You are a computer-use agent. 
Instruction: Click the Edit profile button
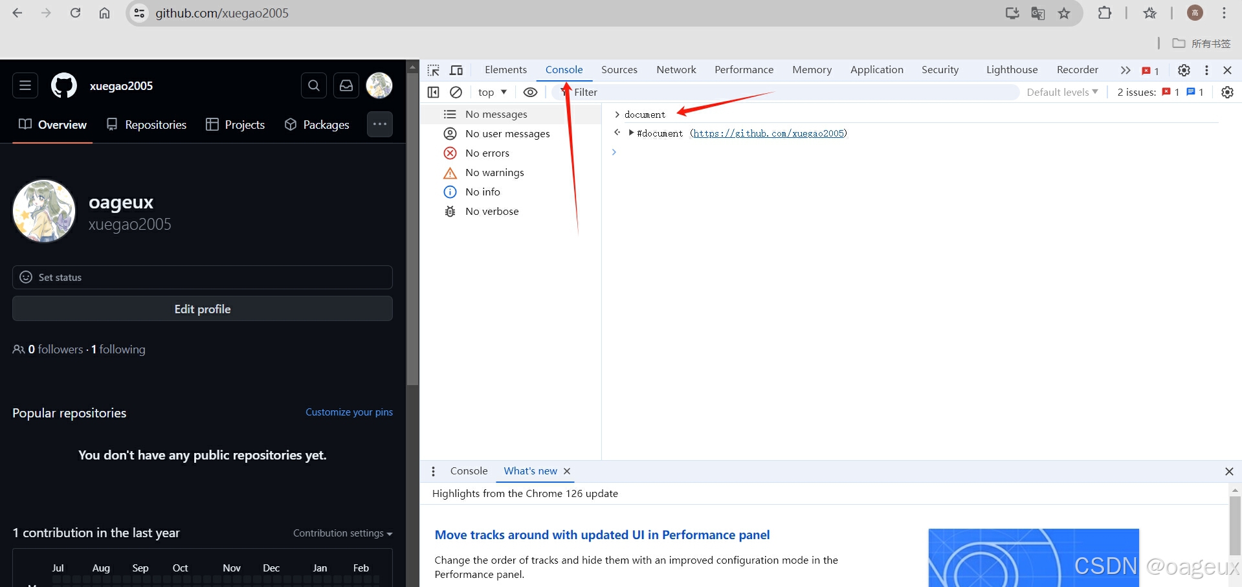coord(203,309)
